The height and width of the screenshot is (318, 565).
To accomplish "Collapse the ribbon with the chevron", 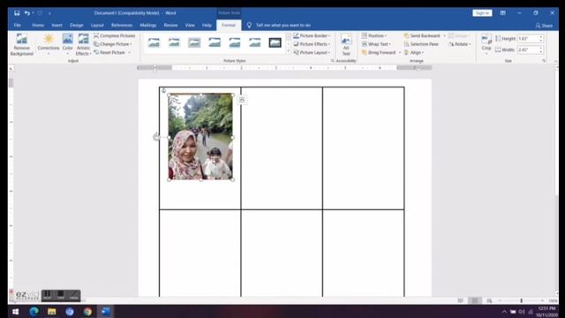I will click(555, 61).
